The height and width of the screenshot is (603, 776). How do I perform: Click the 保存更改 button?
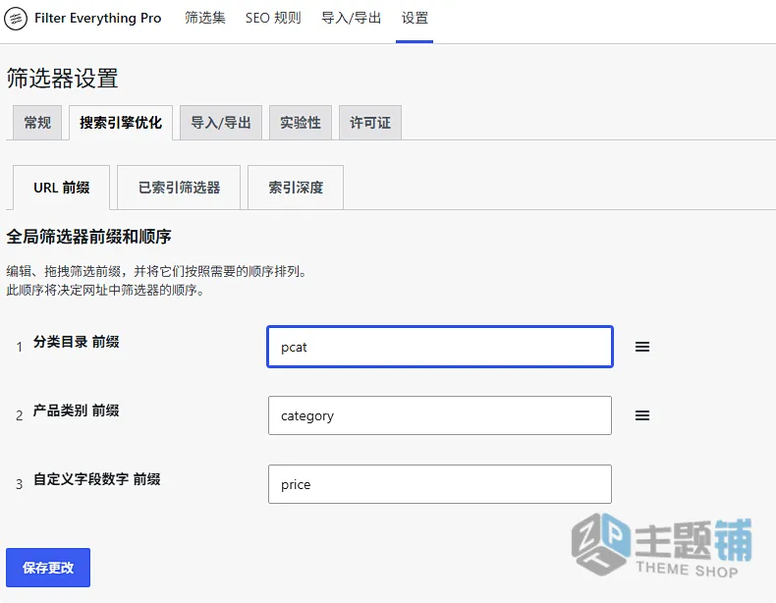(x=48, y=568)
